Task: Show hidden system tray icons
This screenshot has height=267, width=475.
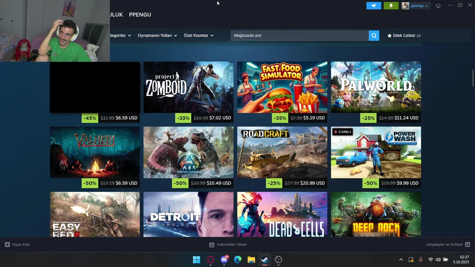Action: pyautogui.click(x=401, y=260)
